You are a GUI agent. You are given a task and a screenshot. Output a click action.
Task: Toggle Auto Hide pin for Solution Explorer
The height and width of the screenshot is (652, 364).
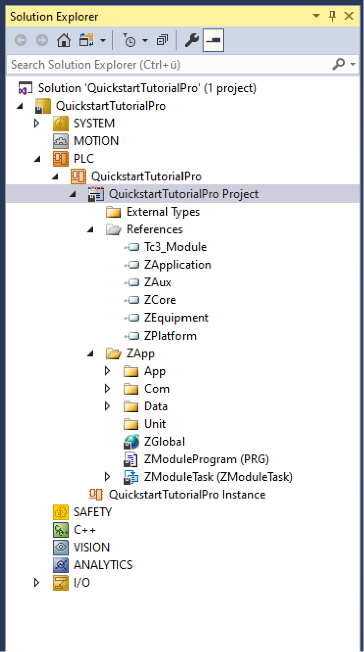[333, 16]
